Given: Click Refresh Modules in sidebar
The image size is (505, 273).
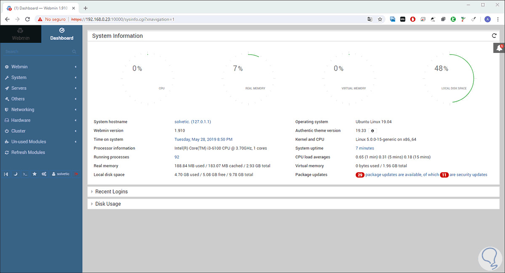Looking at the screenshot, I should 28,152.
